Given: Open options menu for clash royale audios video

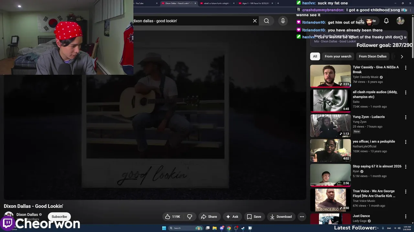Looking at the screenshot, I should coord(406,92).
